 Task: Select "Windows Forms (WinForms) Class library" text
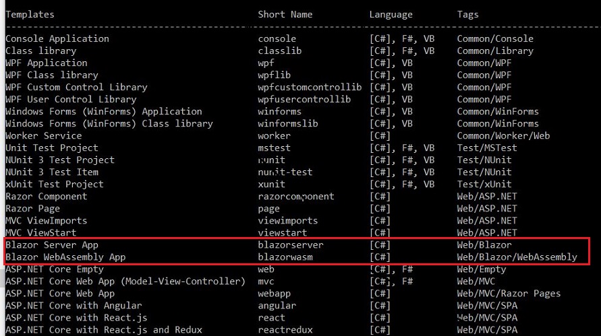pos(109,124)
